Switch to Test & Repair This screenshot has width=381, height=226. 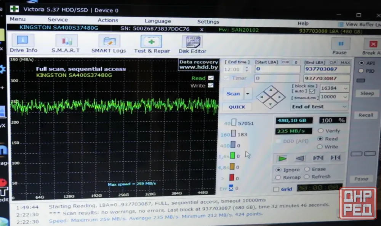[152, 44]
